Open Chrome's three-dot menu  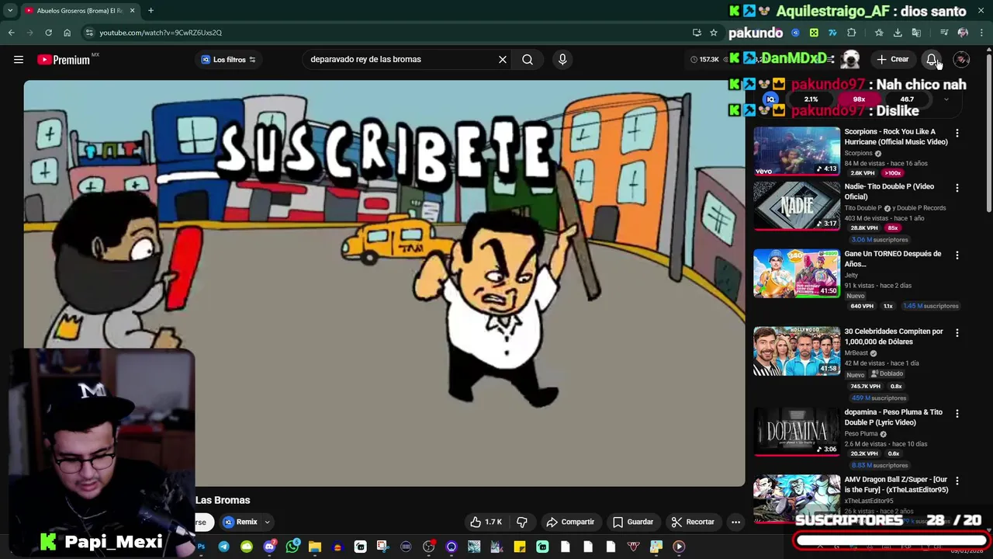981,33
